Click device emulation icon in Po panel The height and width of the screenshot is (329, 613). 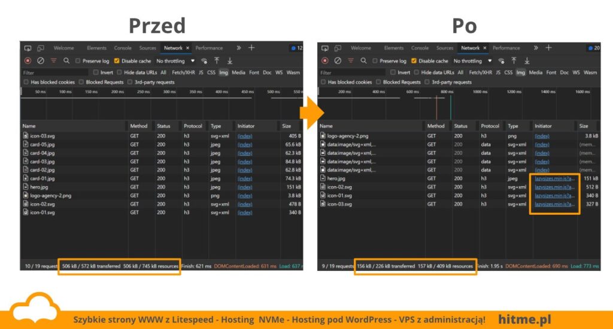coord(338,48)
